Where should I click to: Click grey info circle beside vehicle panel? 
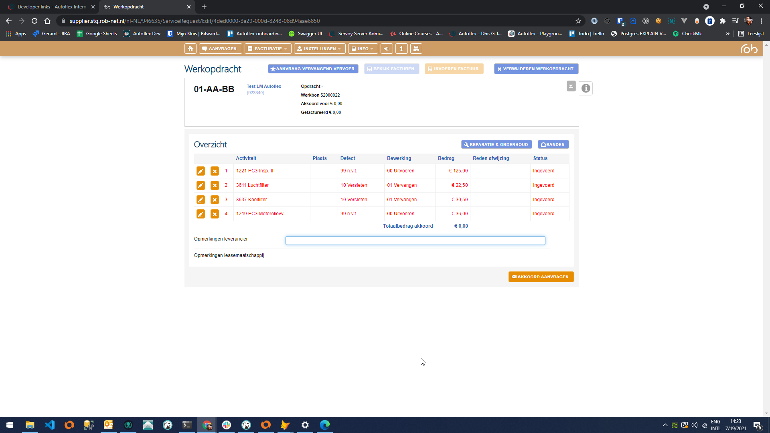(586, 88)
